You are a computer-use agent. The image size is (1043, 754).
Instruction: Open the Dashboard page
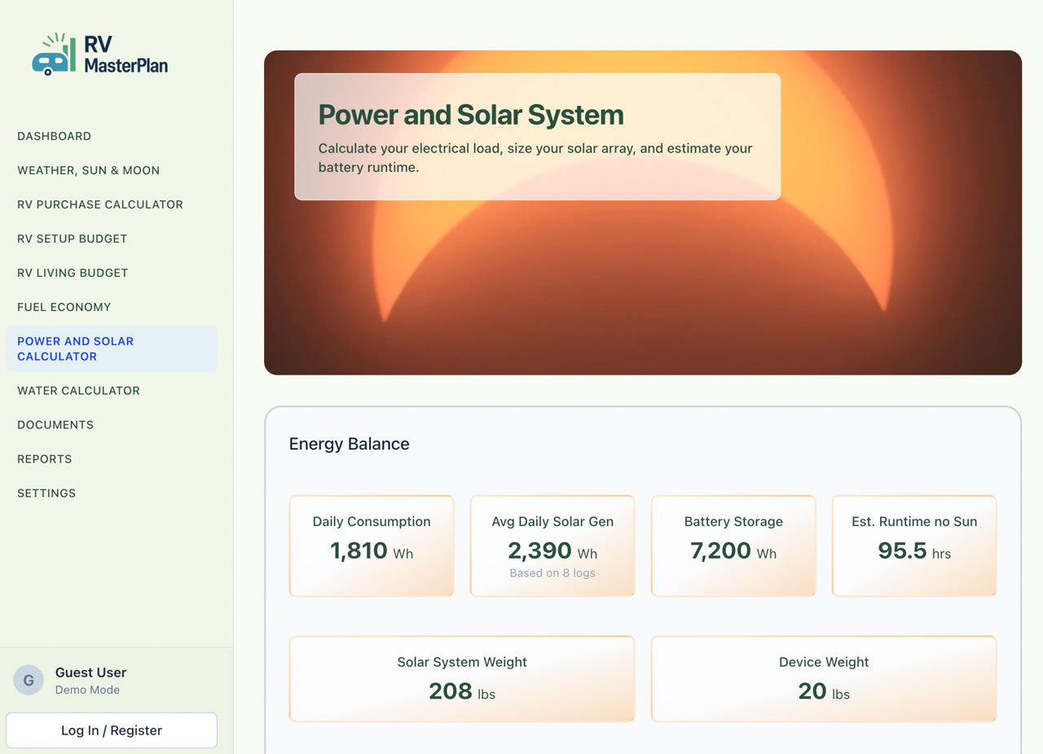(x=54, y=136)
